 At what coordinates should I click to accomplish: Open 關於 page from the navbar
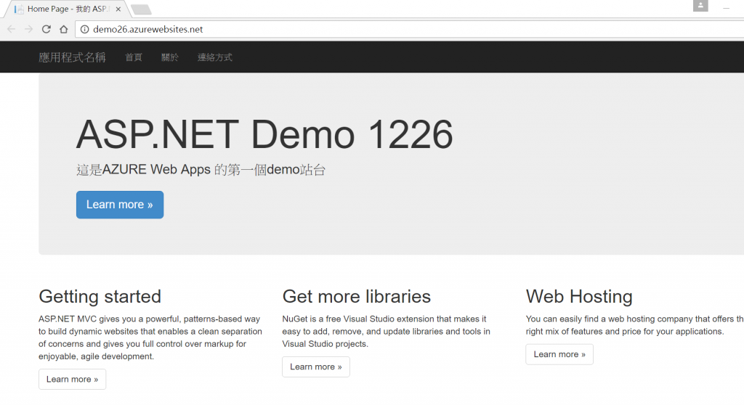[x=170, y=57]
